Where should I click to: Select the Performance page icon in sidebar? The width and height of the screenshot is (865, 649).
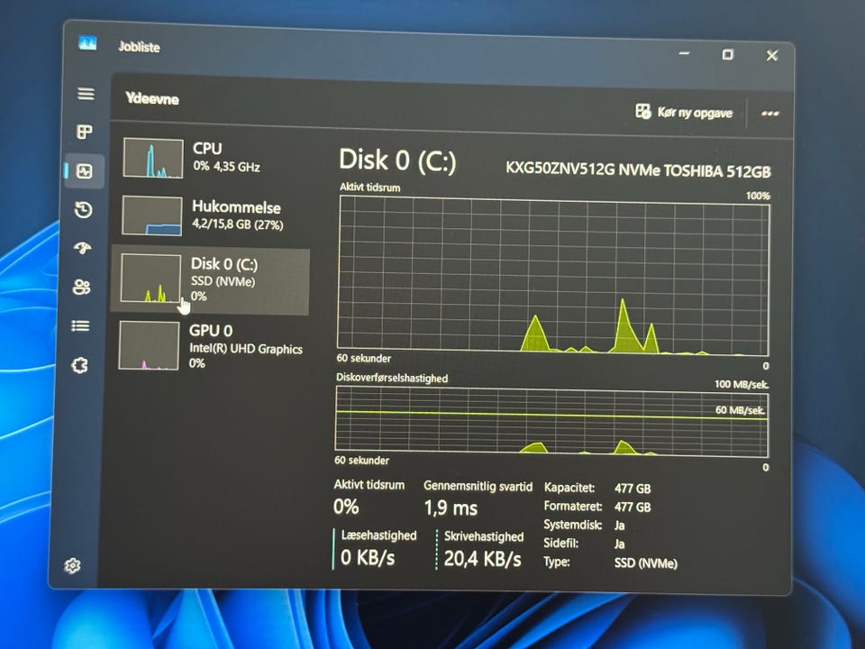[85, 171]
